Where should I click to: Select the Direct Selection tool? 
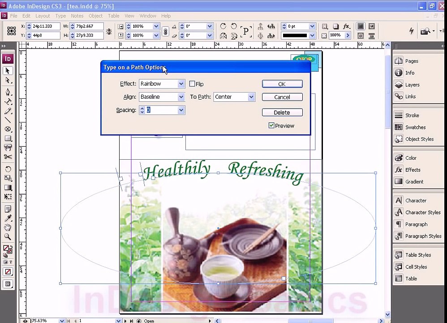coord(8,80)
